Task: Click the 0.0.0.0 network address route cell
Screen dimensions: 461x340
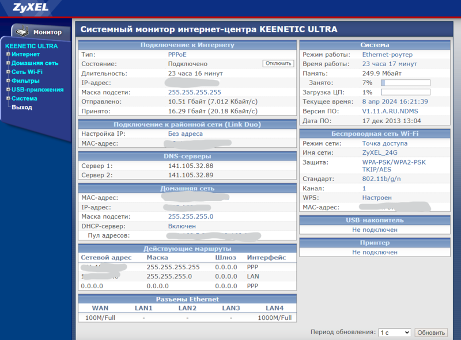Action: 92,286
